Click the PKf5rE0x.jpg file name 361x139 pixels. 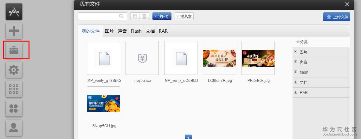pos(259,81)
